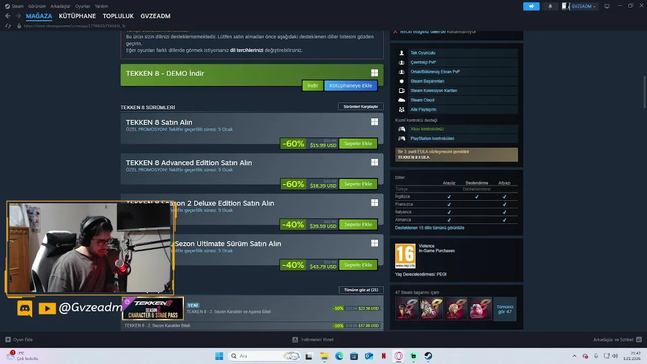Screen dimensions: 647x364
Task: Click Windows taskbar search box Ara
Action: click(x=263, y=356)
